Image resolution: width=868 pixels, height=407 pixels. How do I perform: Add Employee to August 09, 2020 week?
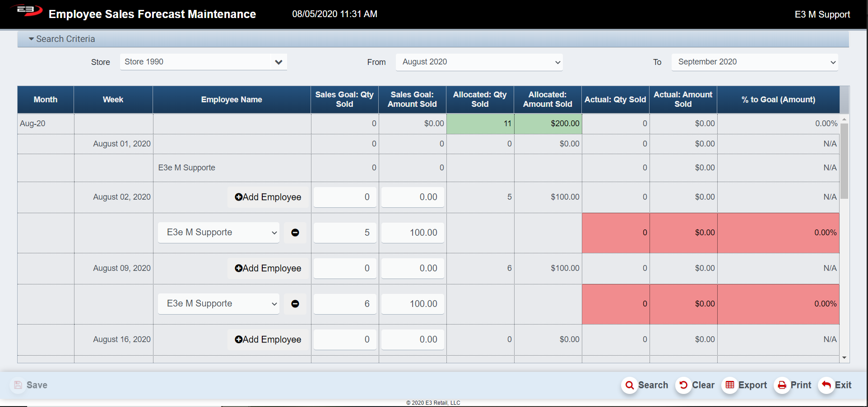[268, 269]
